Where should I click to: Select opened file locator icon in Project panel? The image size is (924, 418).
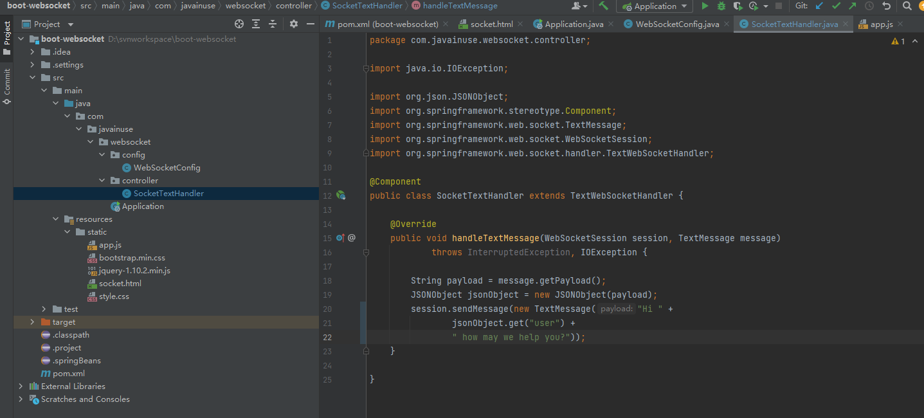pos(239,24)
